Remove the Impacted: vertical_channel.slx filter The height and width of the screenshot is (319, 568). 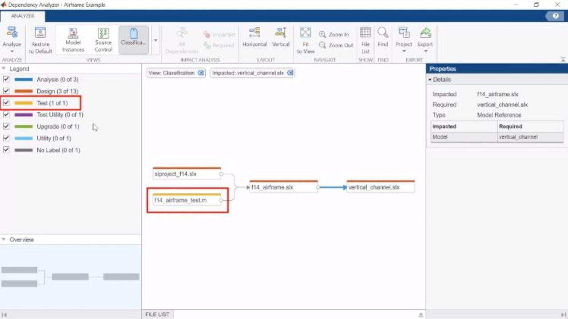tap(290, 73)
